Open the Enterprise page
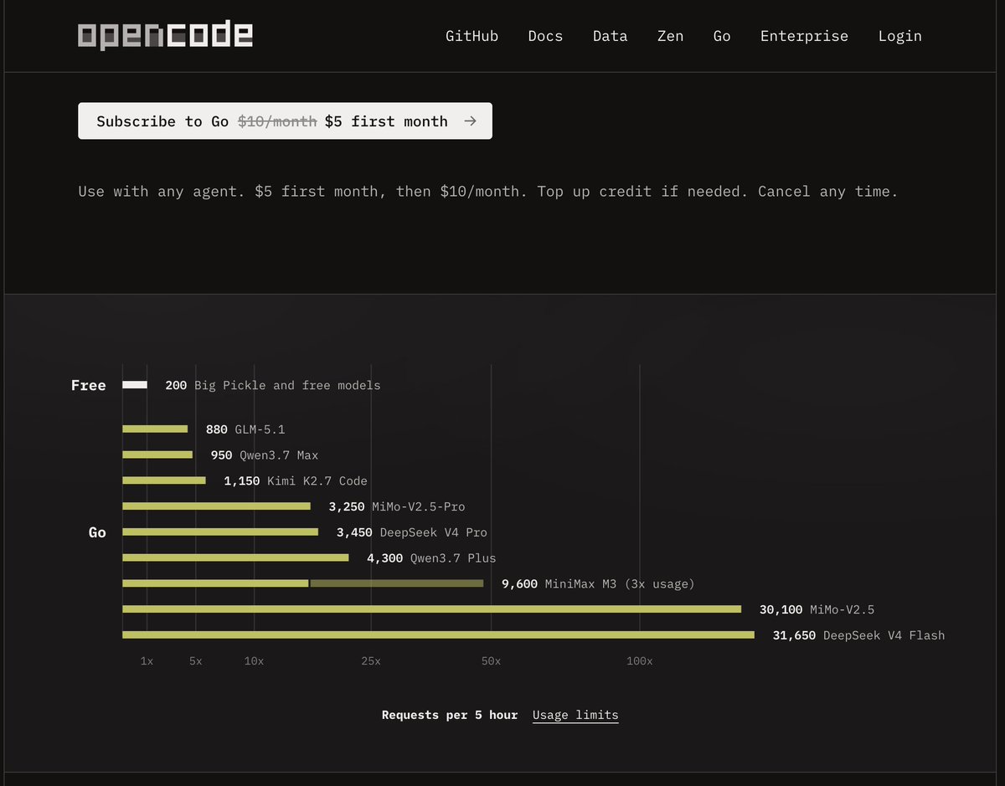This screenshot has width=1005, height=786. (804, 36)
